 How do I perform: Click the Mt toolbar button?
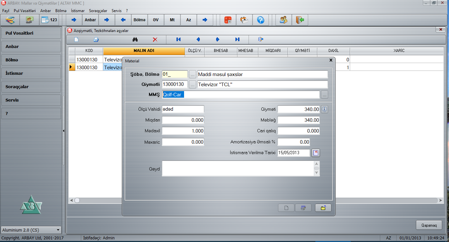(x=172, y=20)
